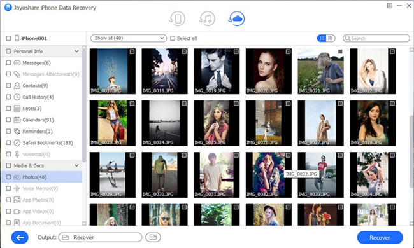
Task: Click the Notes icon
Action: [x=17, y=108]
